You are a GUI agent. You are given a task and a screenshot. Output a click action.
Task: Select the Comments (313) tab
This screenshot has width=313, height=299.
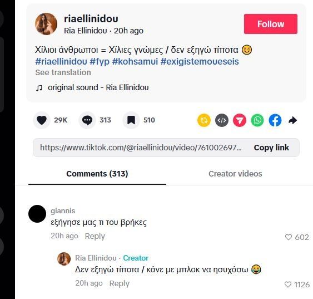[x=97, y=174]
